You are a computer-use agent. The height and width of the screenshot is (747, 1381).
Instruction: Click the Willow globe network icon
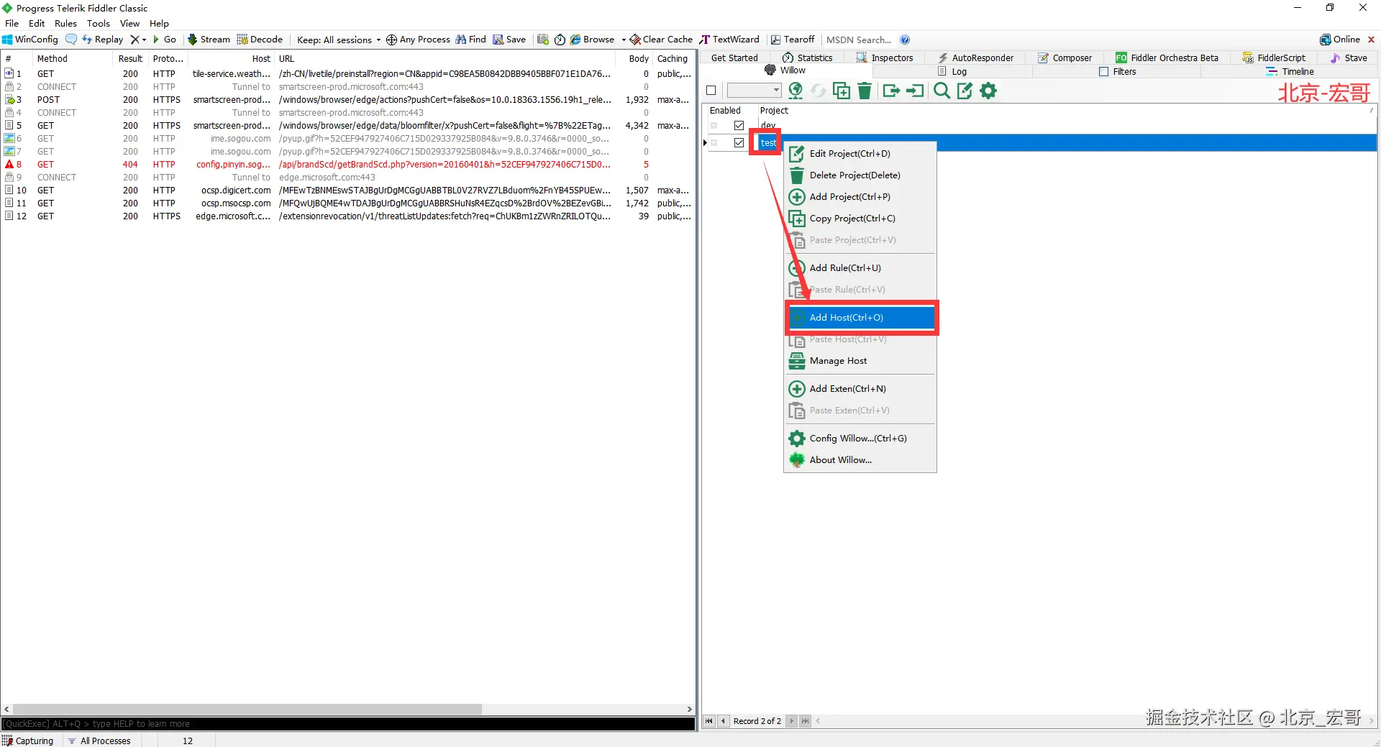pyautogui.click(x=796, y=91)
